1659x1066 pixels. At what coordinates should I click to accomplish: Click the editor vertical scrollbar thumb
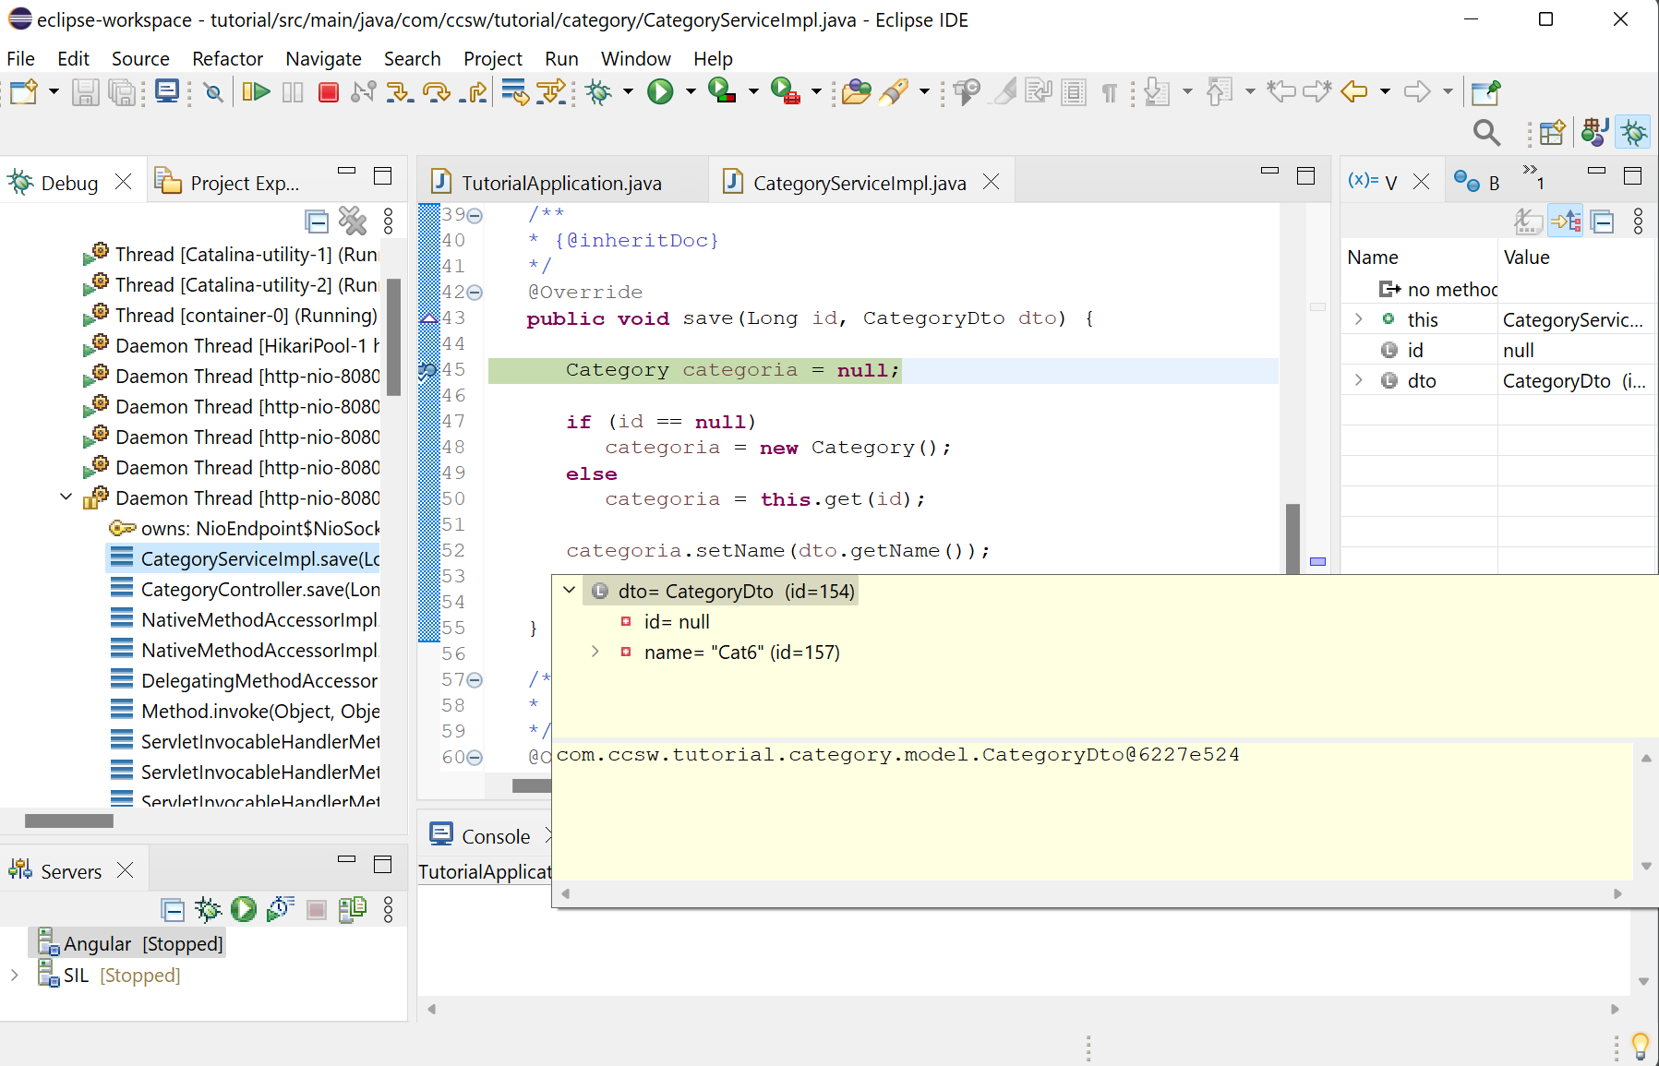pyautogui.click(x=1292, y=538)
